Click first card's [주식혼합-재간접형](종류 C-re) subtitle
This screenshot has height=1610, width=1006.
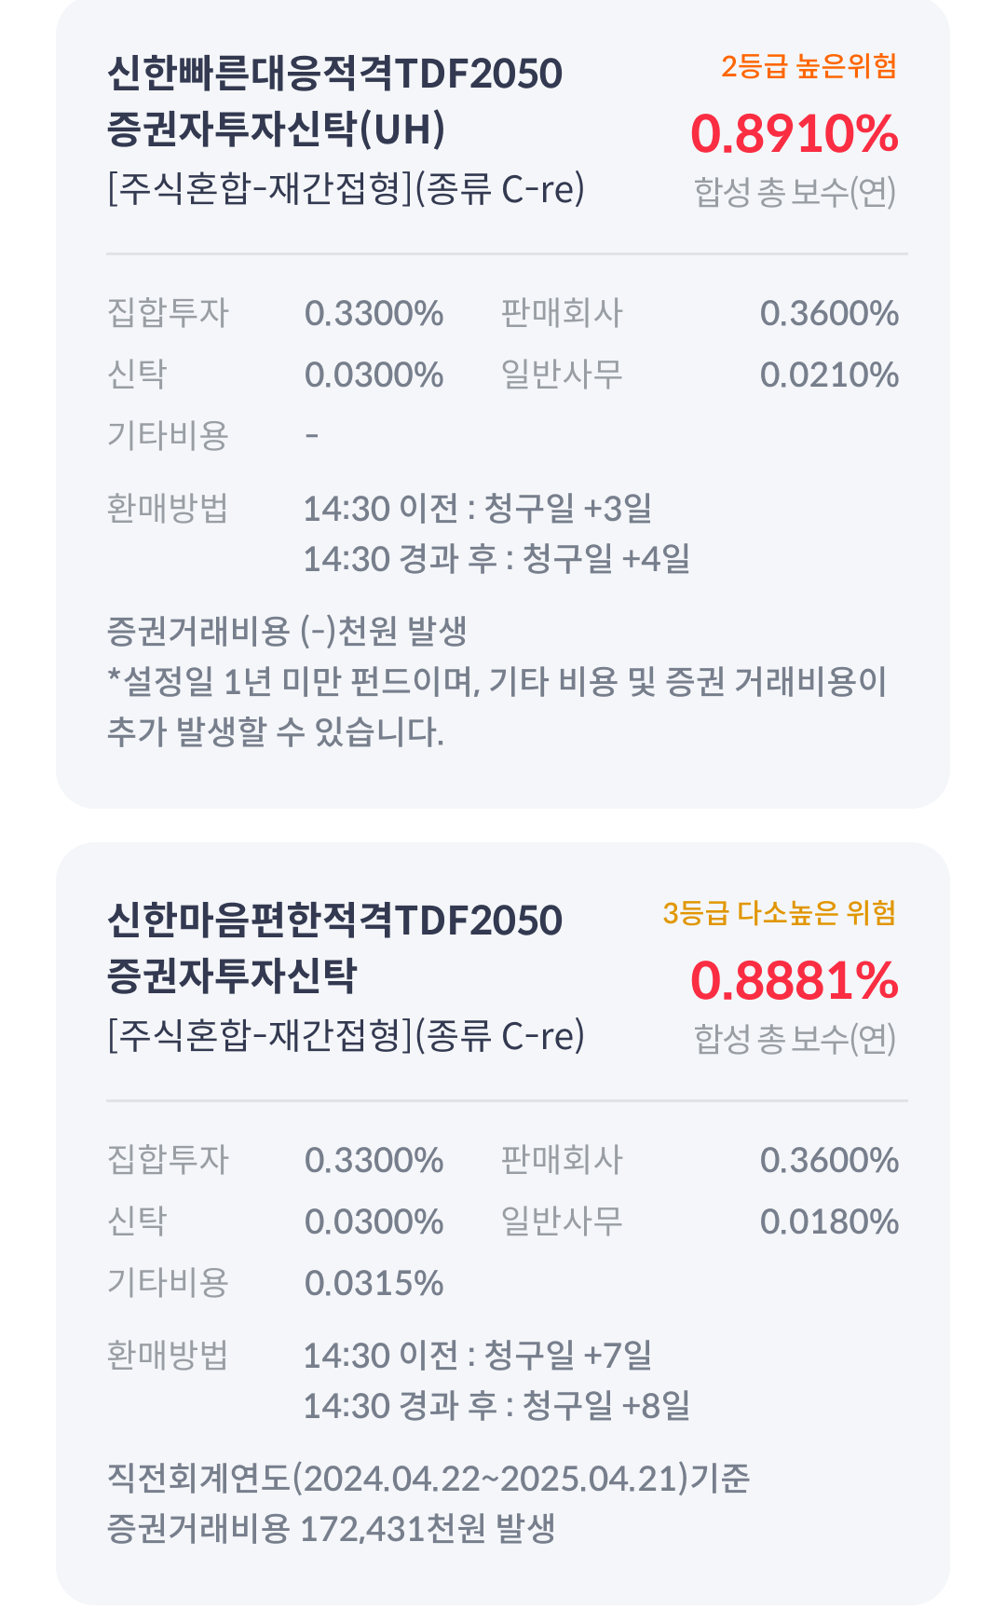point(347,188)
